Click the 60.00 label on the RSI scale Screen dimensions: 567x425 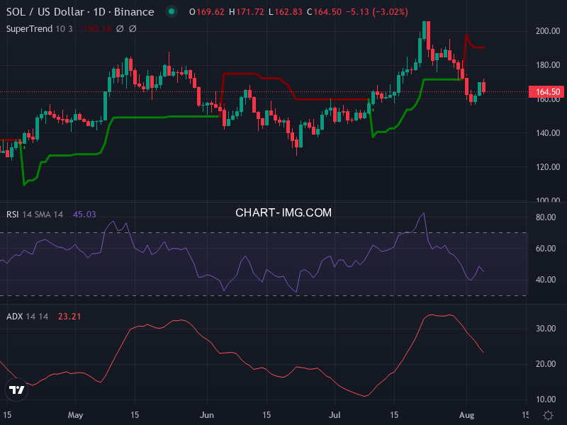546,249
